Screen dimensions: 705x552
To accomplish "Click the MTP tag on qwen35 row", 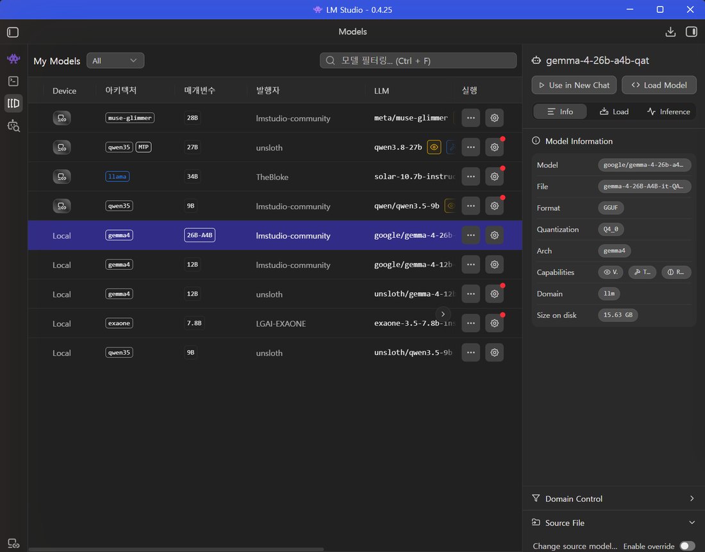I will (x=144, y=147).
